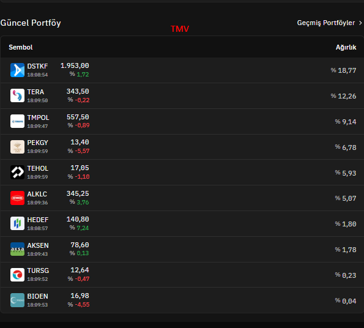This screenshot has width=364, height=328.
Task: Click the weight value % 9,14
Action: point(346,122)
